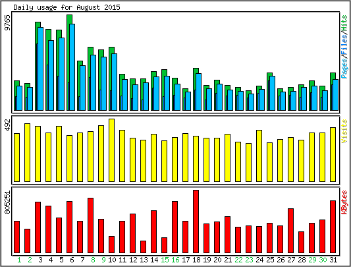Click the green Hits bar top for day 15
351x267 pixels.
point(164,73)
